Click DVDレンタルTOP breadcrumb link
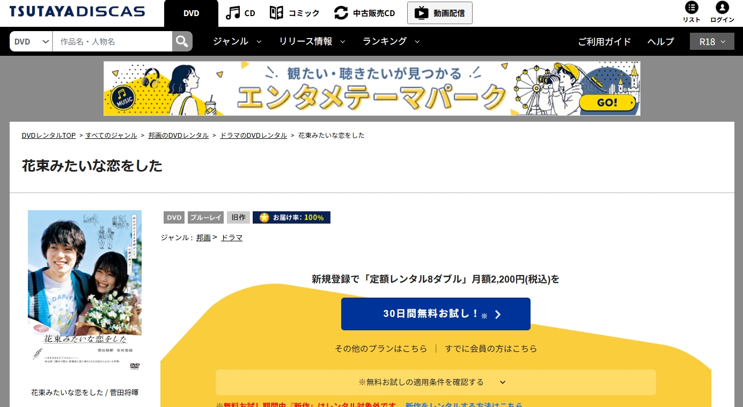 (x=49, y=136)
